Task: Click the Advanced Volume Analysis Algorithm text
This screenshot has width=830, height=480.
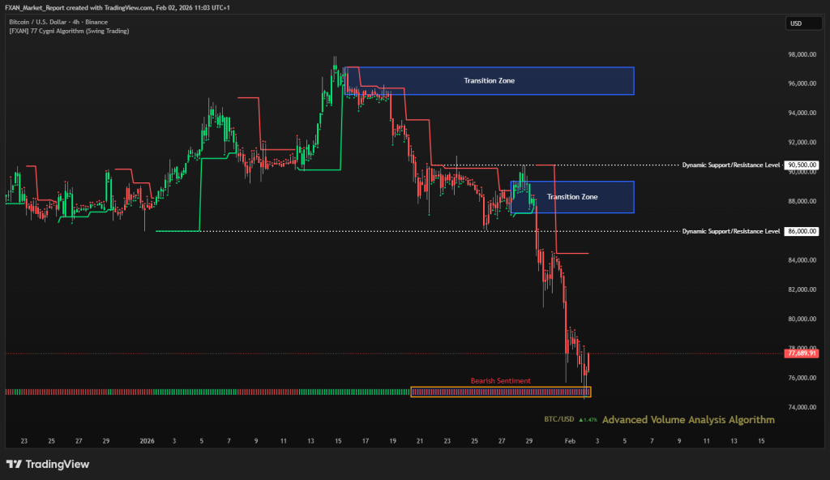Action: [688, 420]
